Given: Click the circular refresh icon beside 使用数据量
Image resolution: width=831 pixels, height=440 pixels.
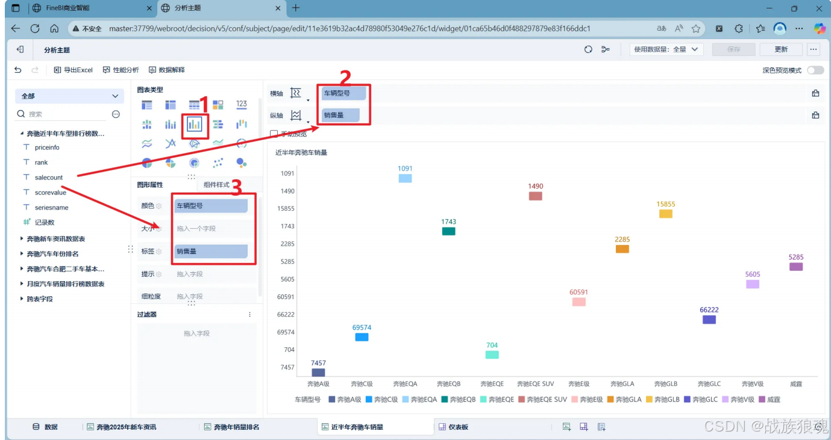Looking at the screenshot, I should click(x=588, y=49).
